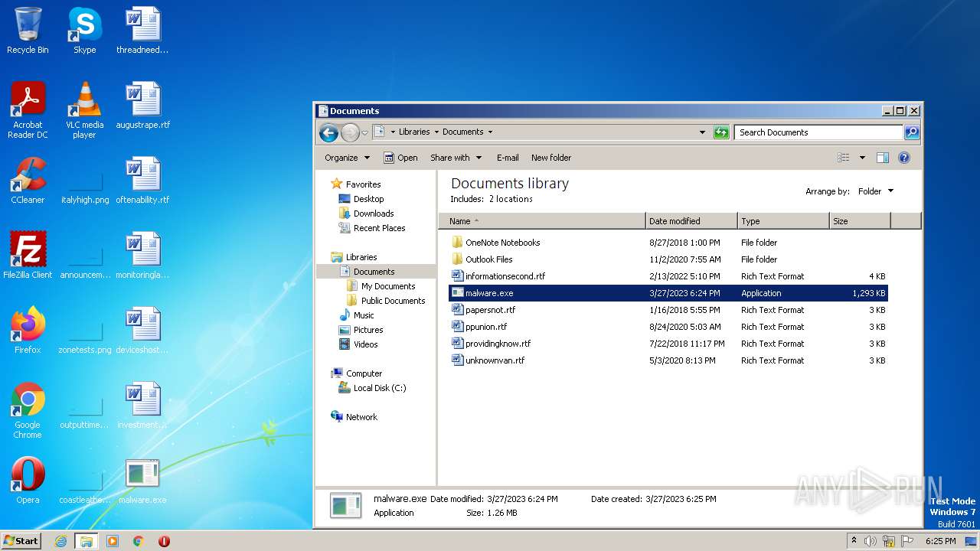
Task: Expand the address bar history dropdown
Action: (702, 132)
